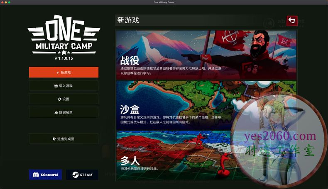The height and width of the screenshot is (189, 328).
Task: Close the window with red button
Action: click(x=3, y=2)
